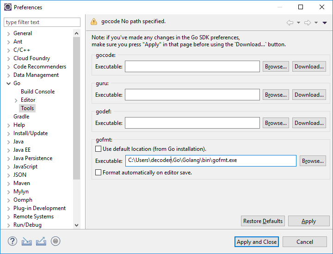Screen dimensions: 333x254
Task: Select the Maven preferences entry
Action: [22, 183]
